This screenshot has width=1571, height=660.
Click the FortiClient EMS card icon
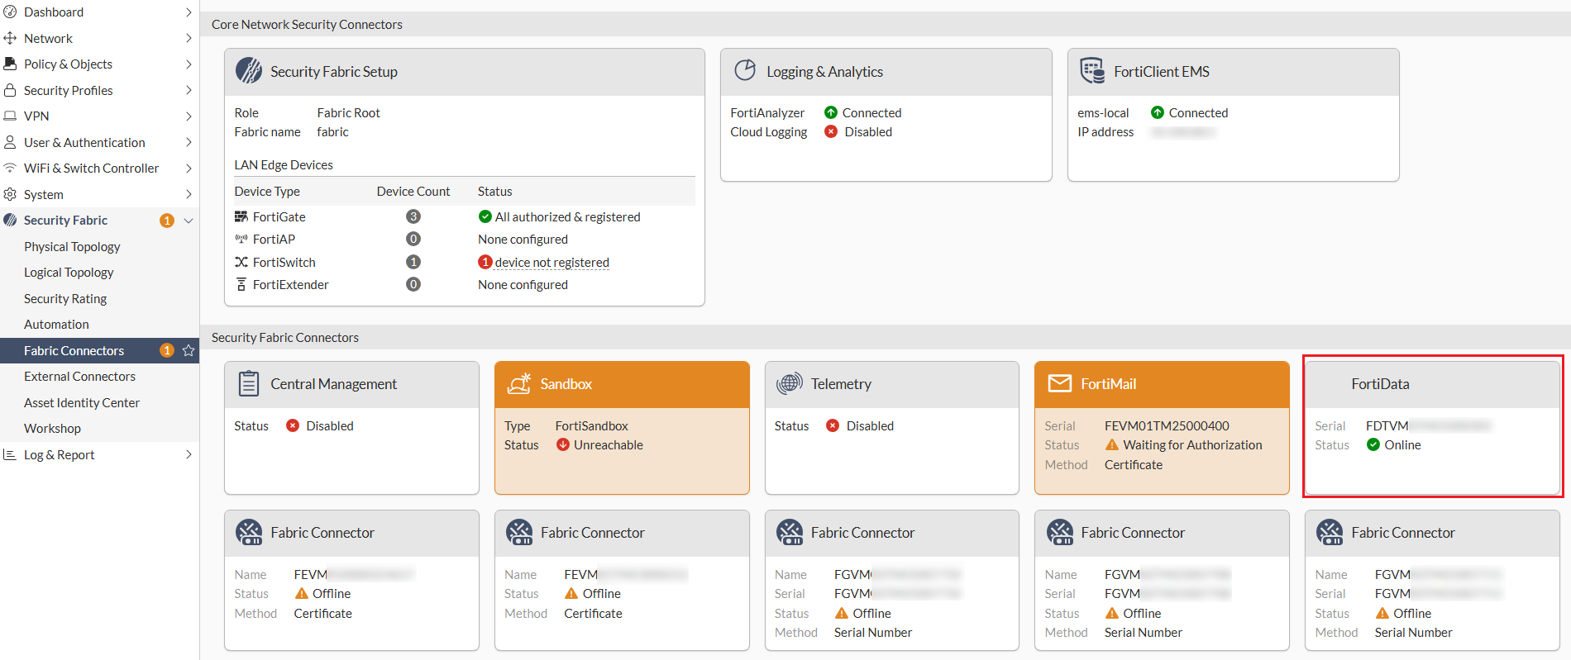click(1092, 71)
